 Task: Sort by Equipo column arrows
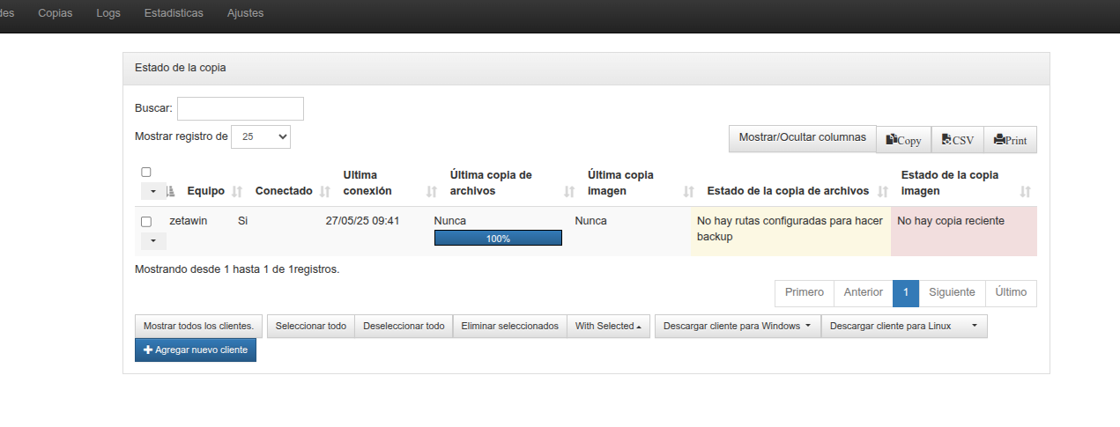point(237,191)
